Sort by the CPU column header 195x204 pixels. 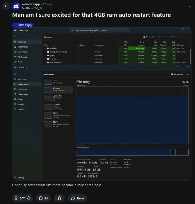(123, 43)
